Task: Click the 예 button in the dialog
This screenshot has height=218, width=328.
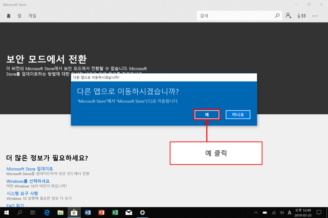Action: pos(207,115)
